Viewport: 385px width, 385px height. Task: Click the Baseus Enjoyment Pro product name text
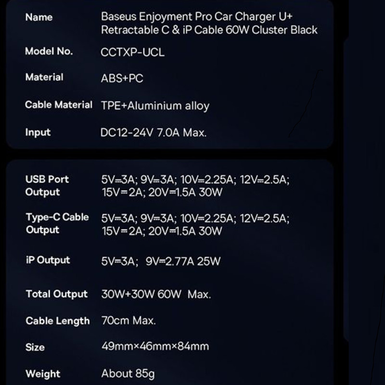209,23
